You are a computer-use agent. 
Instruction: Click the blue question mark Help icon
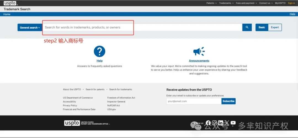(99, 51)
